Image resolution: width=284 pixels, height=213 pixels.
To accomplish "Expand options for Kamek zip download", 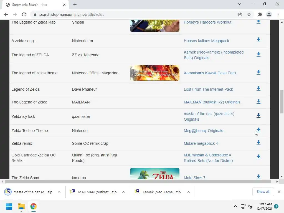I will point(188,192).
